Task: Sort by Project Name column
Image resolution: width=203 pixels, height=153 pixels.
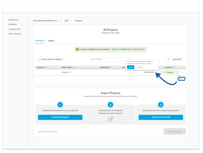Action: (68, 68)
